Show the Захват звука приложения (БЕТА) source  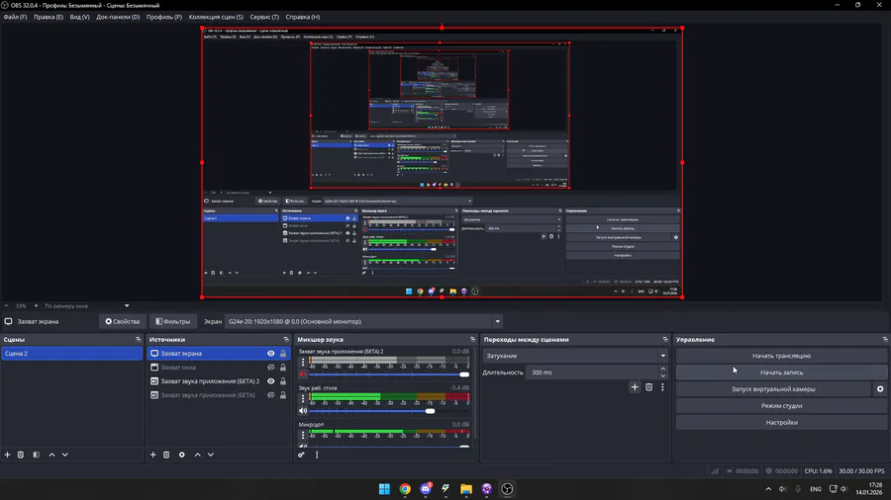tap(271, 395)
